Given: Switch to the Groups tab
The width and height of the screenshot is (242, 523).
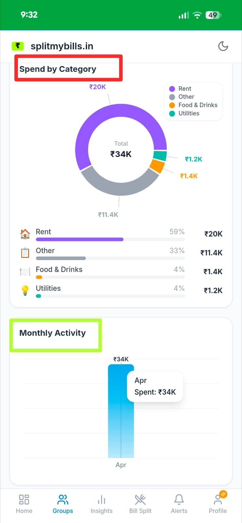Looking at the screenshot, I should click(62, 503).
